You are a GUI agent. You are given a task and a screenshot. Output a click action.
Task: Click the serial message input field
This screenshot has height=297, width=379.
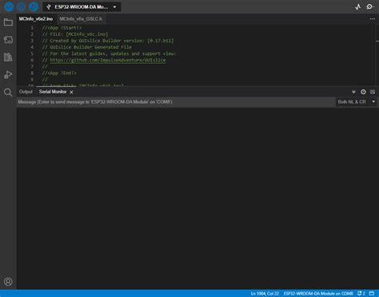coord(175,102)
